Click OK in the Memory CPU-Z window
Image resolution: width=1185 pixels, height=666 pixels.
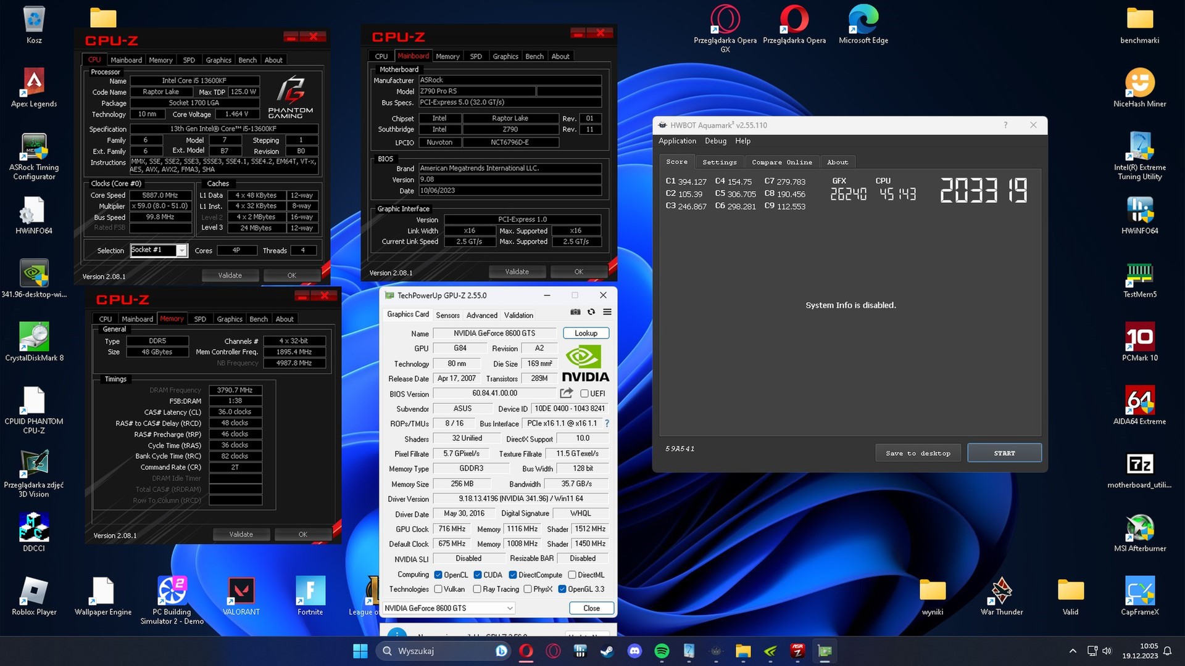[x=302, y=535]
